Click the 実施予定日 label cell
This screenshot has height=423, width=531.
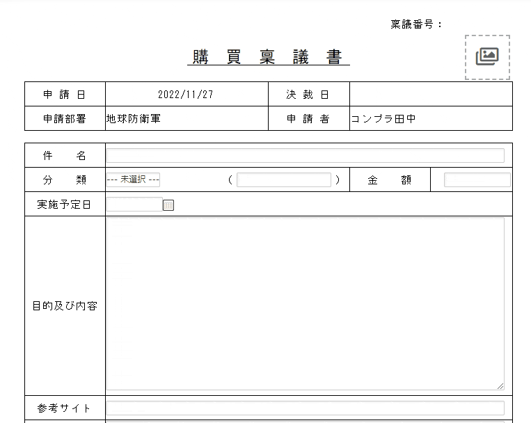[65, 205]
